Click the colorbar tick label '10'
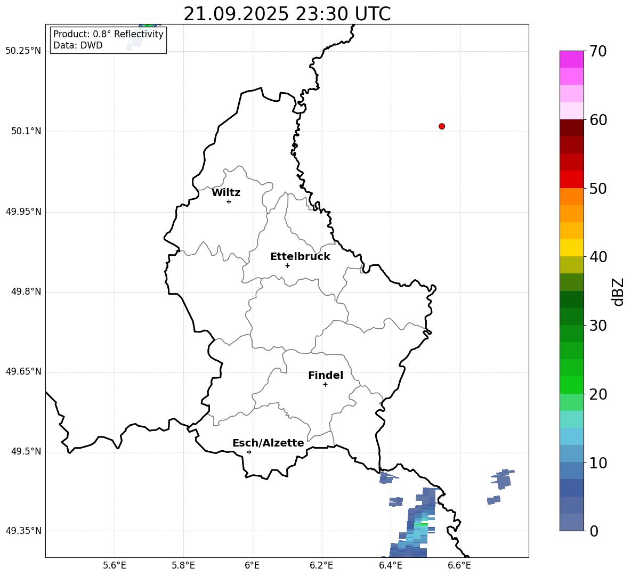 click(598, 463)
